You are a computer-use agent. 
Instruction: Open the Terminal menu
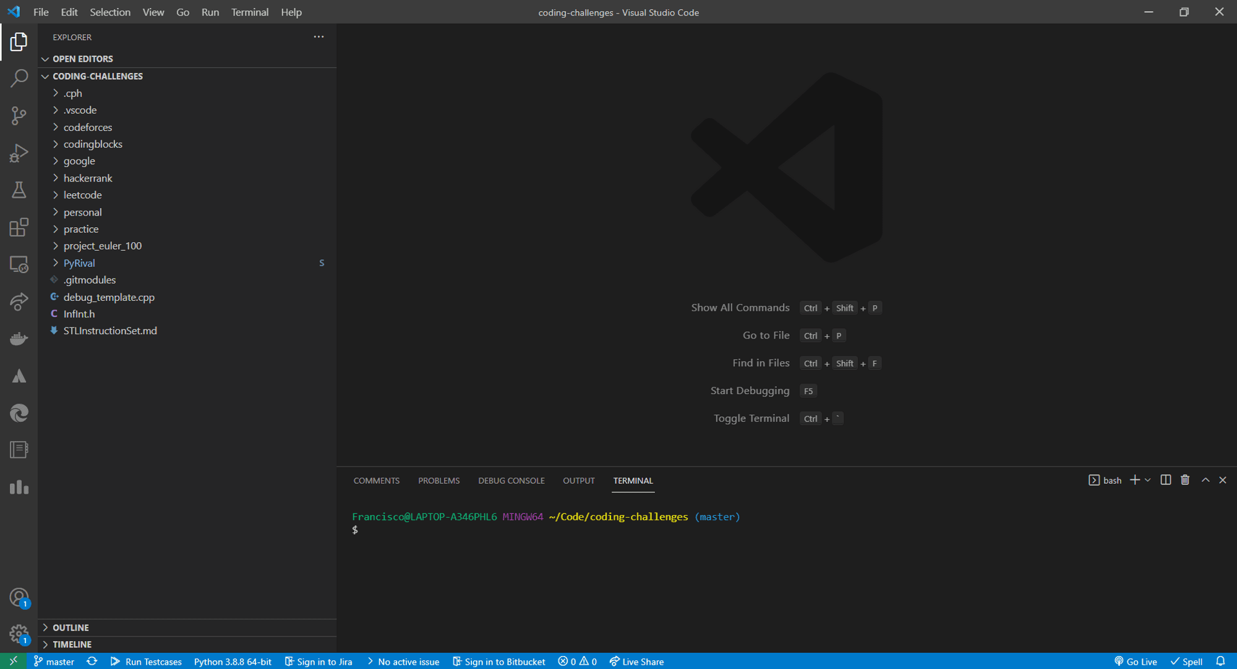pos(250,12)
